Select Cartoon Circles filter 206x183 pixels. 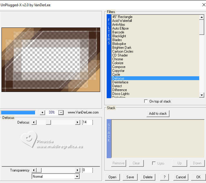[x=155, y=51]
